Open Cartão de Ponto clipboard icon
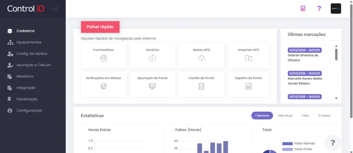This screenshot has height=153, width=353. click(201, 86)
